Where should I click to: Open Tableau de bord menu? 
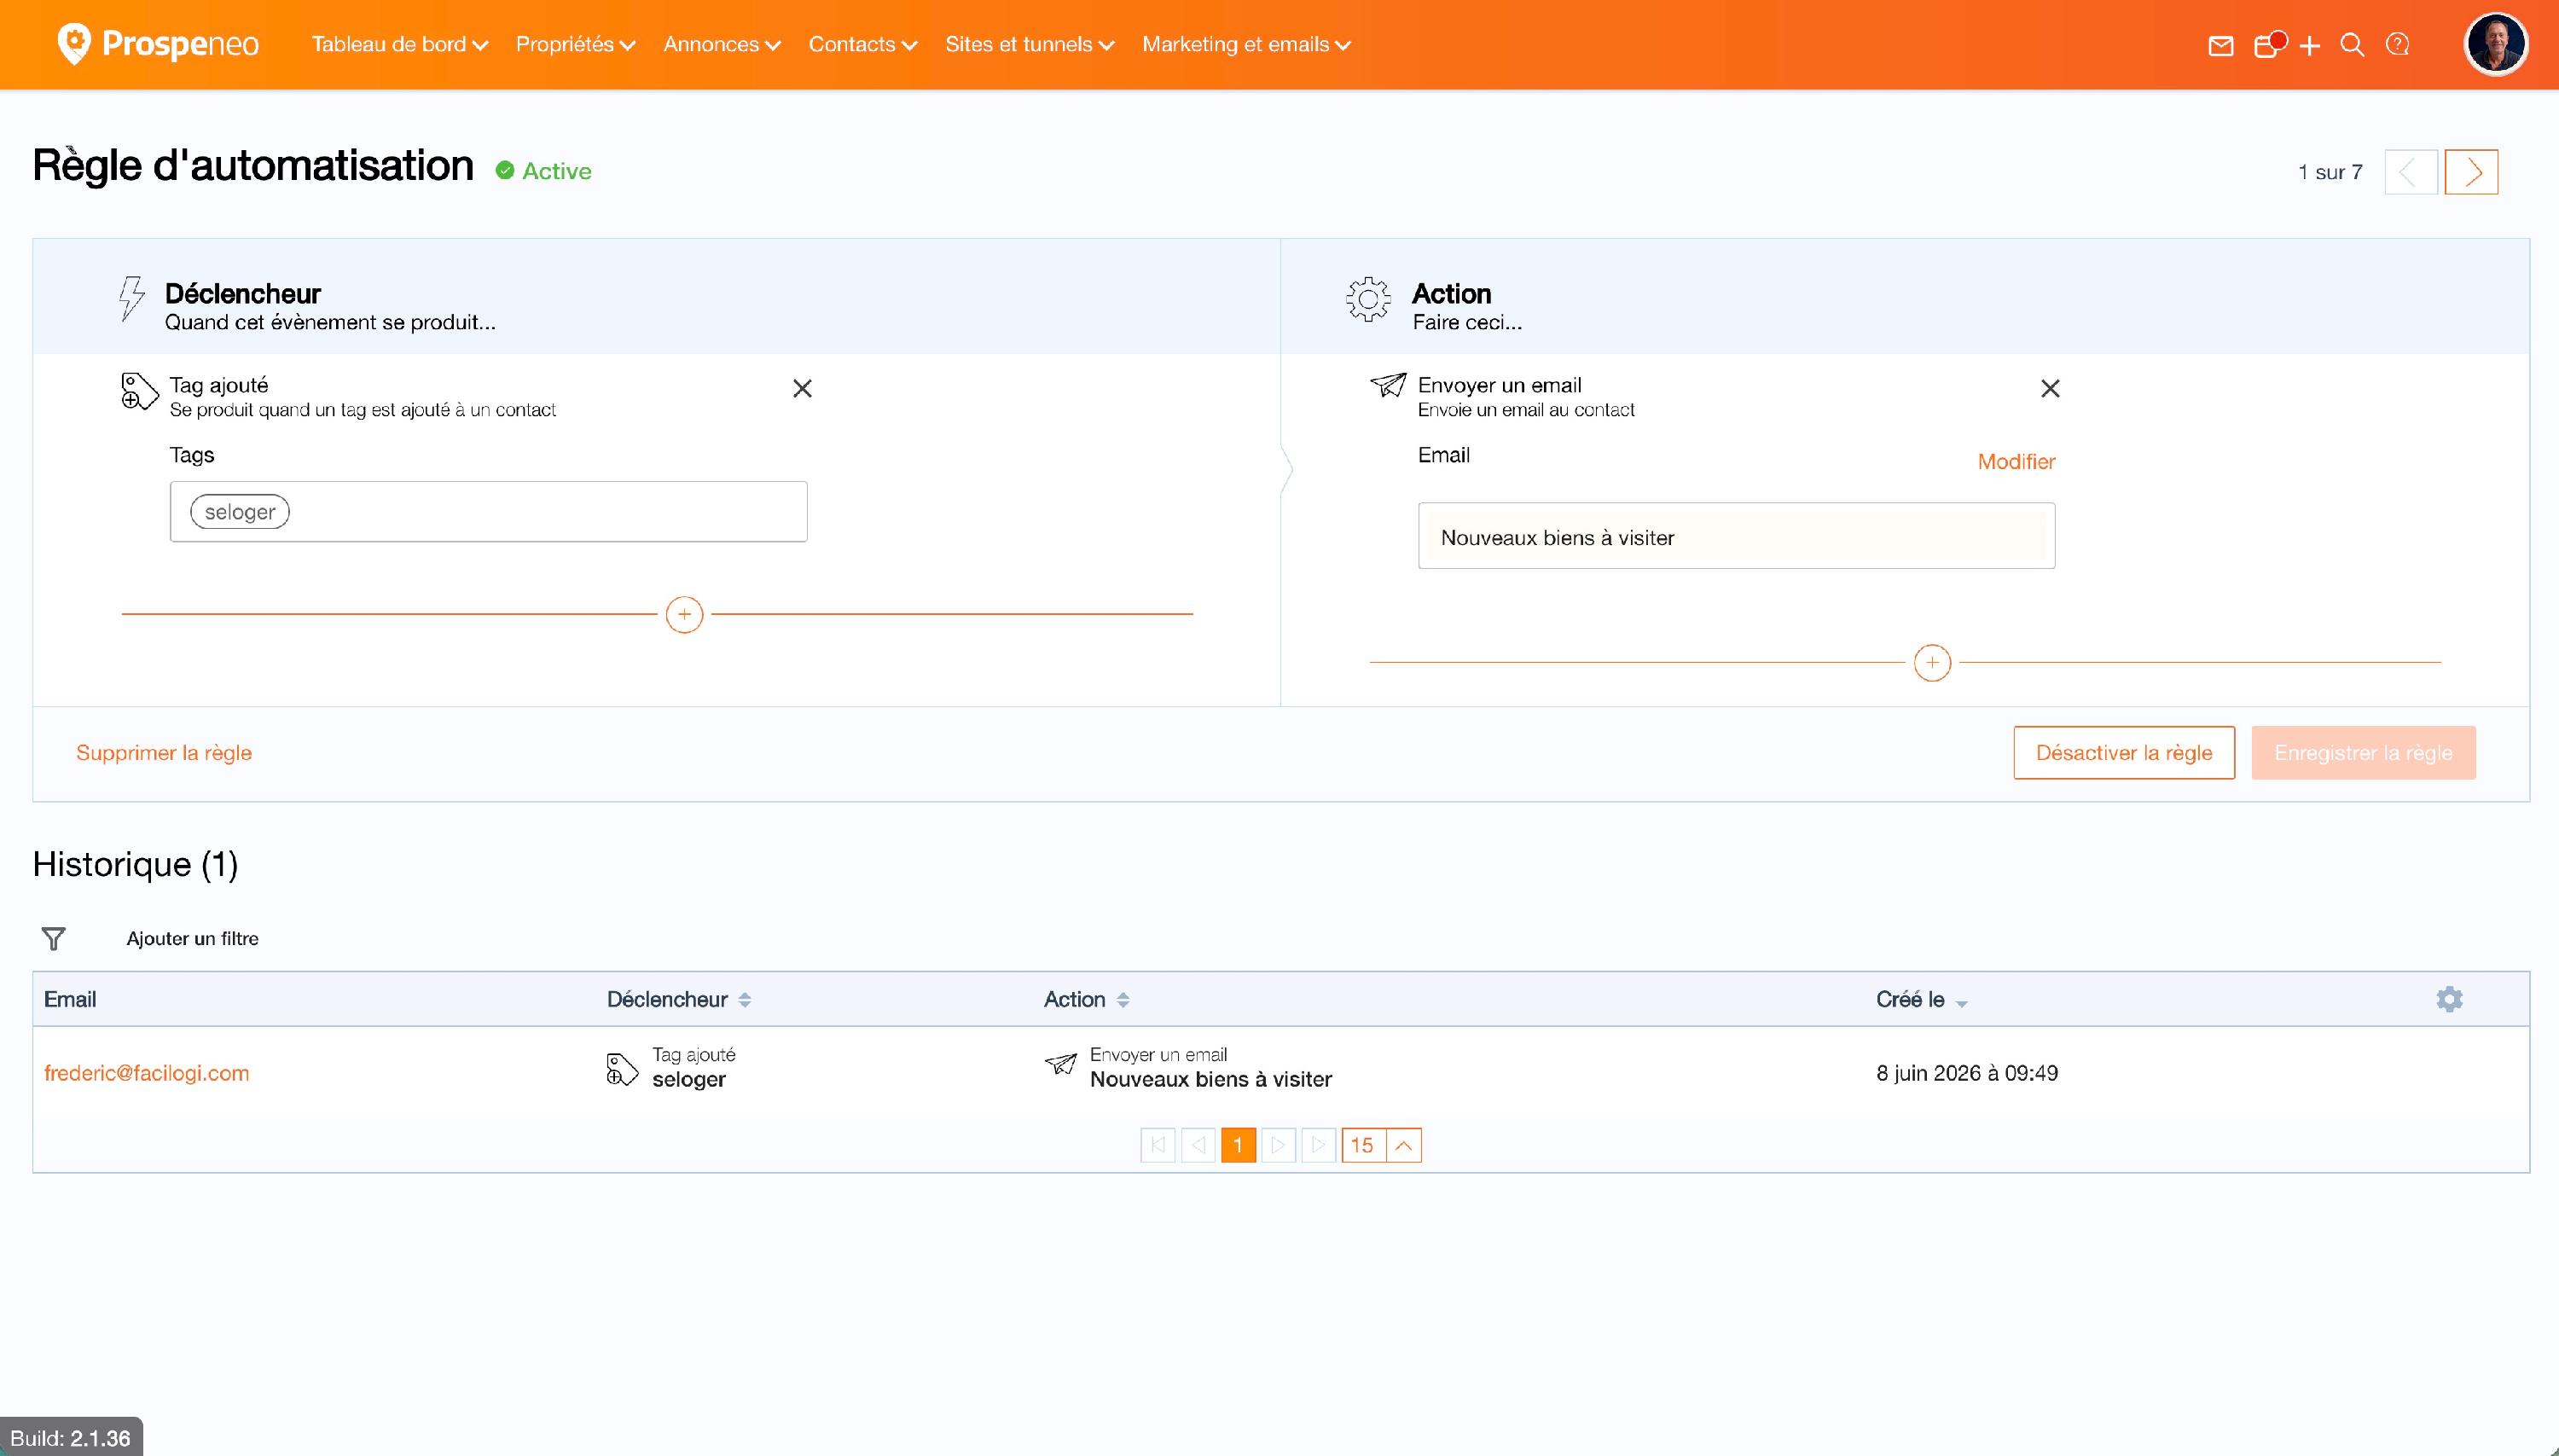(x=399, y=44)
